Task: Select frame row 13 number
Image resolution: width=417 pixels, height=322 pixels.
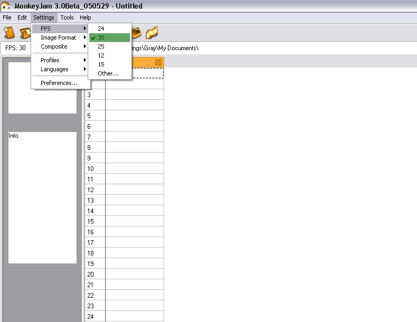Action: [x=95, y=200]
